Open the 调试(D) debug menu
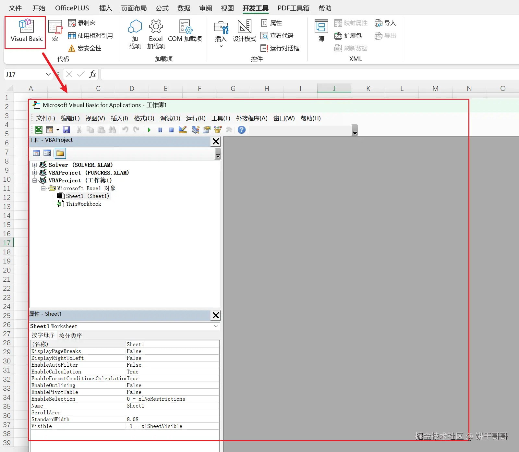The height and width of the screenshot is (452, 519). coord(170,118)
